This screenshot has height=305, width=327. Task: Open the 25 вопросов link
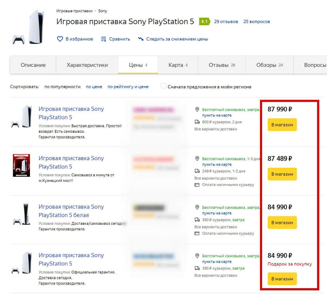[x=256, y=21]
